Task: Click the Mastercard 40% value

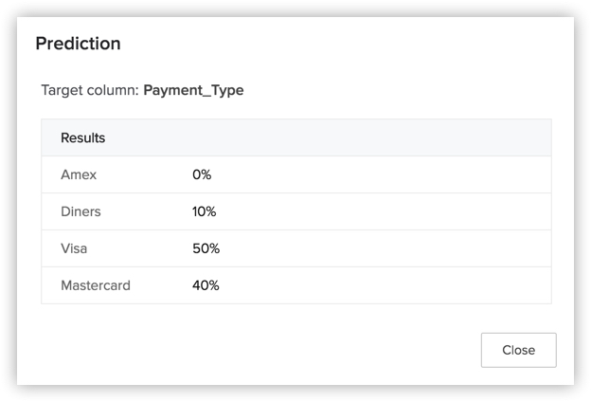Action: click(x=206, y=285)
